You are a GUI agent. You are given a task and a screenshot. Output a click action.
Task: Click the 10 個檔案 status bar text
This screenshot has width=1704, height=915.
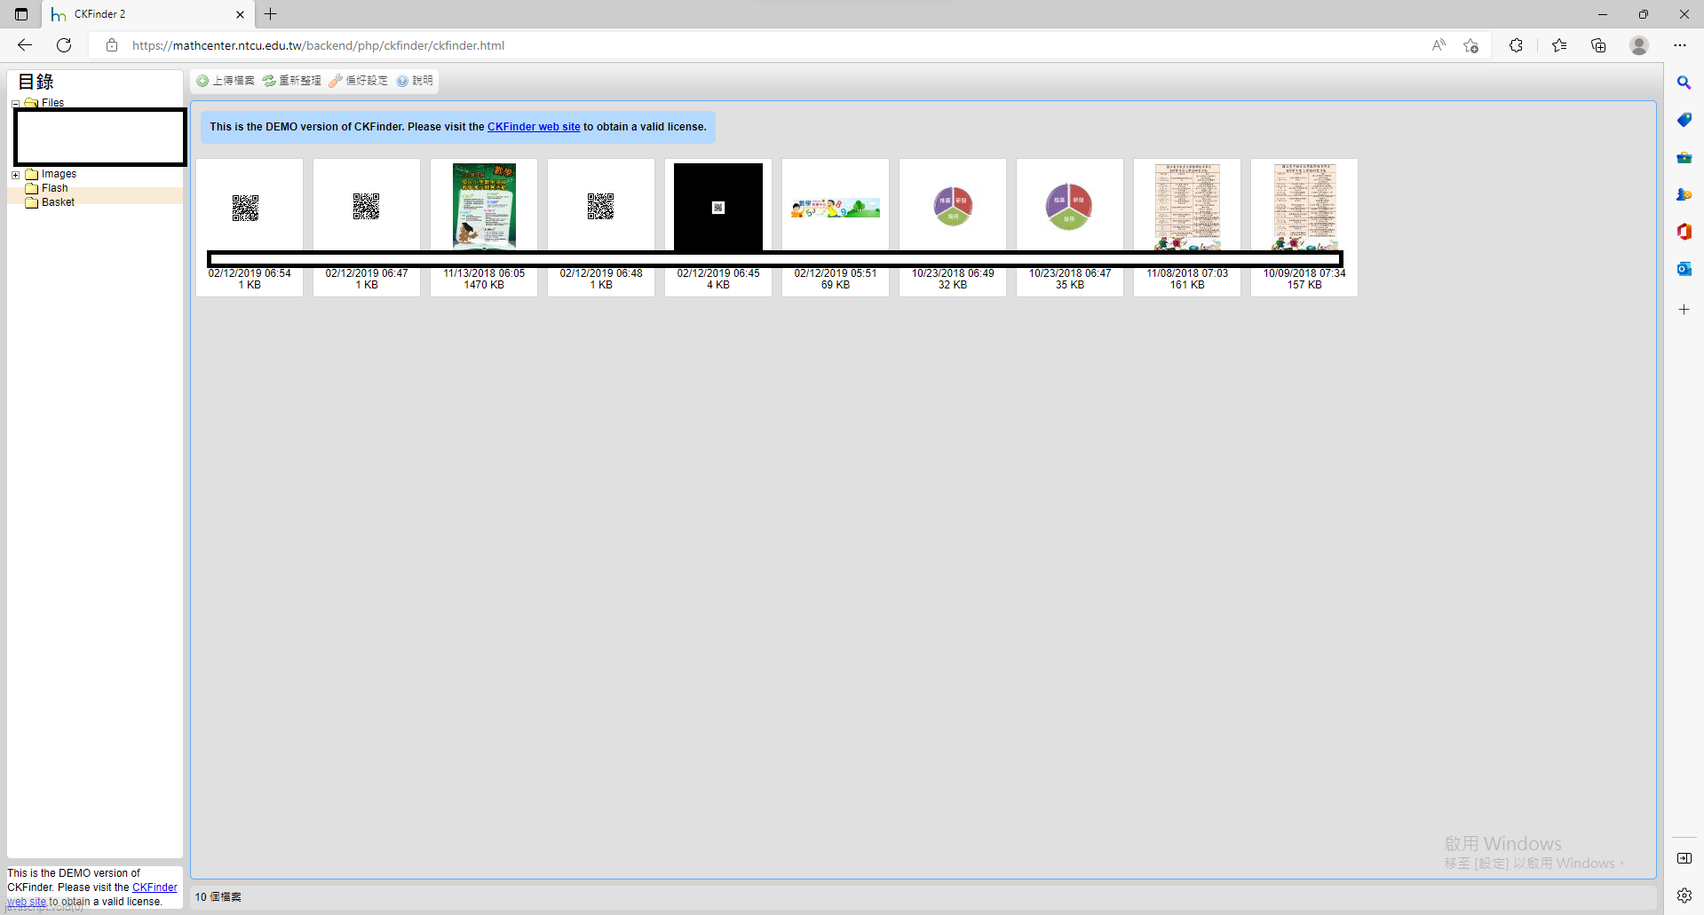pyautogui.click(x=218, y=897)
